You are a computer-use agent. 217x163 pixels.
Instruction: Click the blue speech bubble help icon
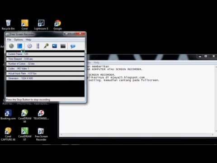[x=73, y=46]
